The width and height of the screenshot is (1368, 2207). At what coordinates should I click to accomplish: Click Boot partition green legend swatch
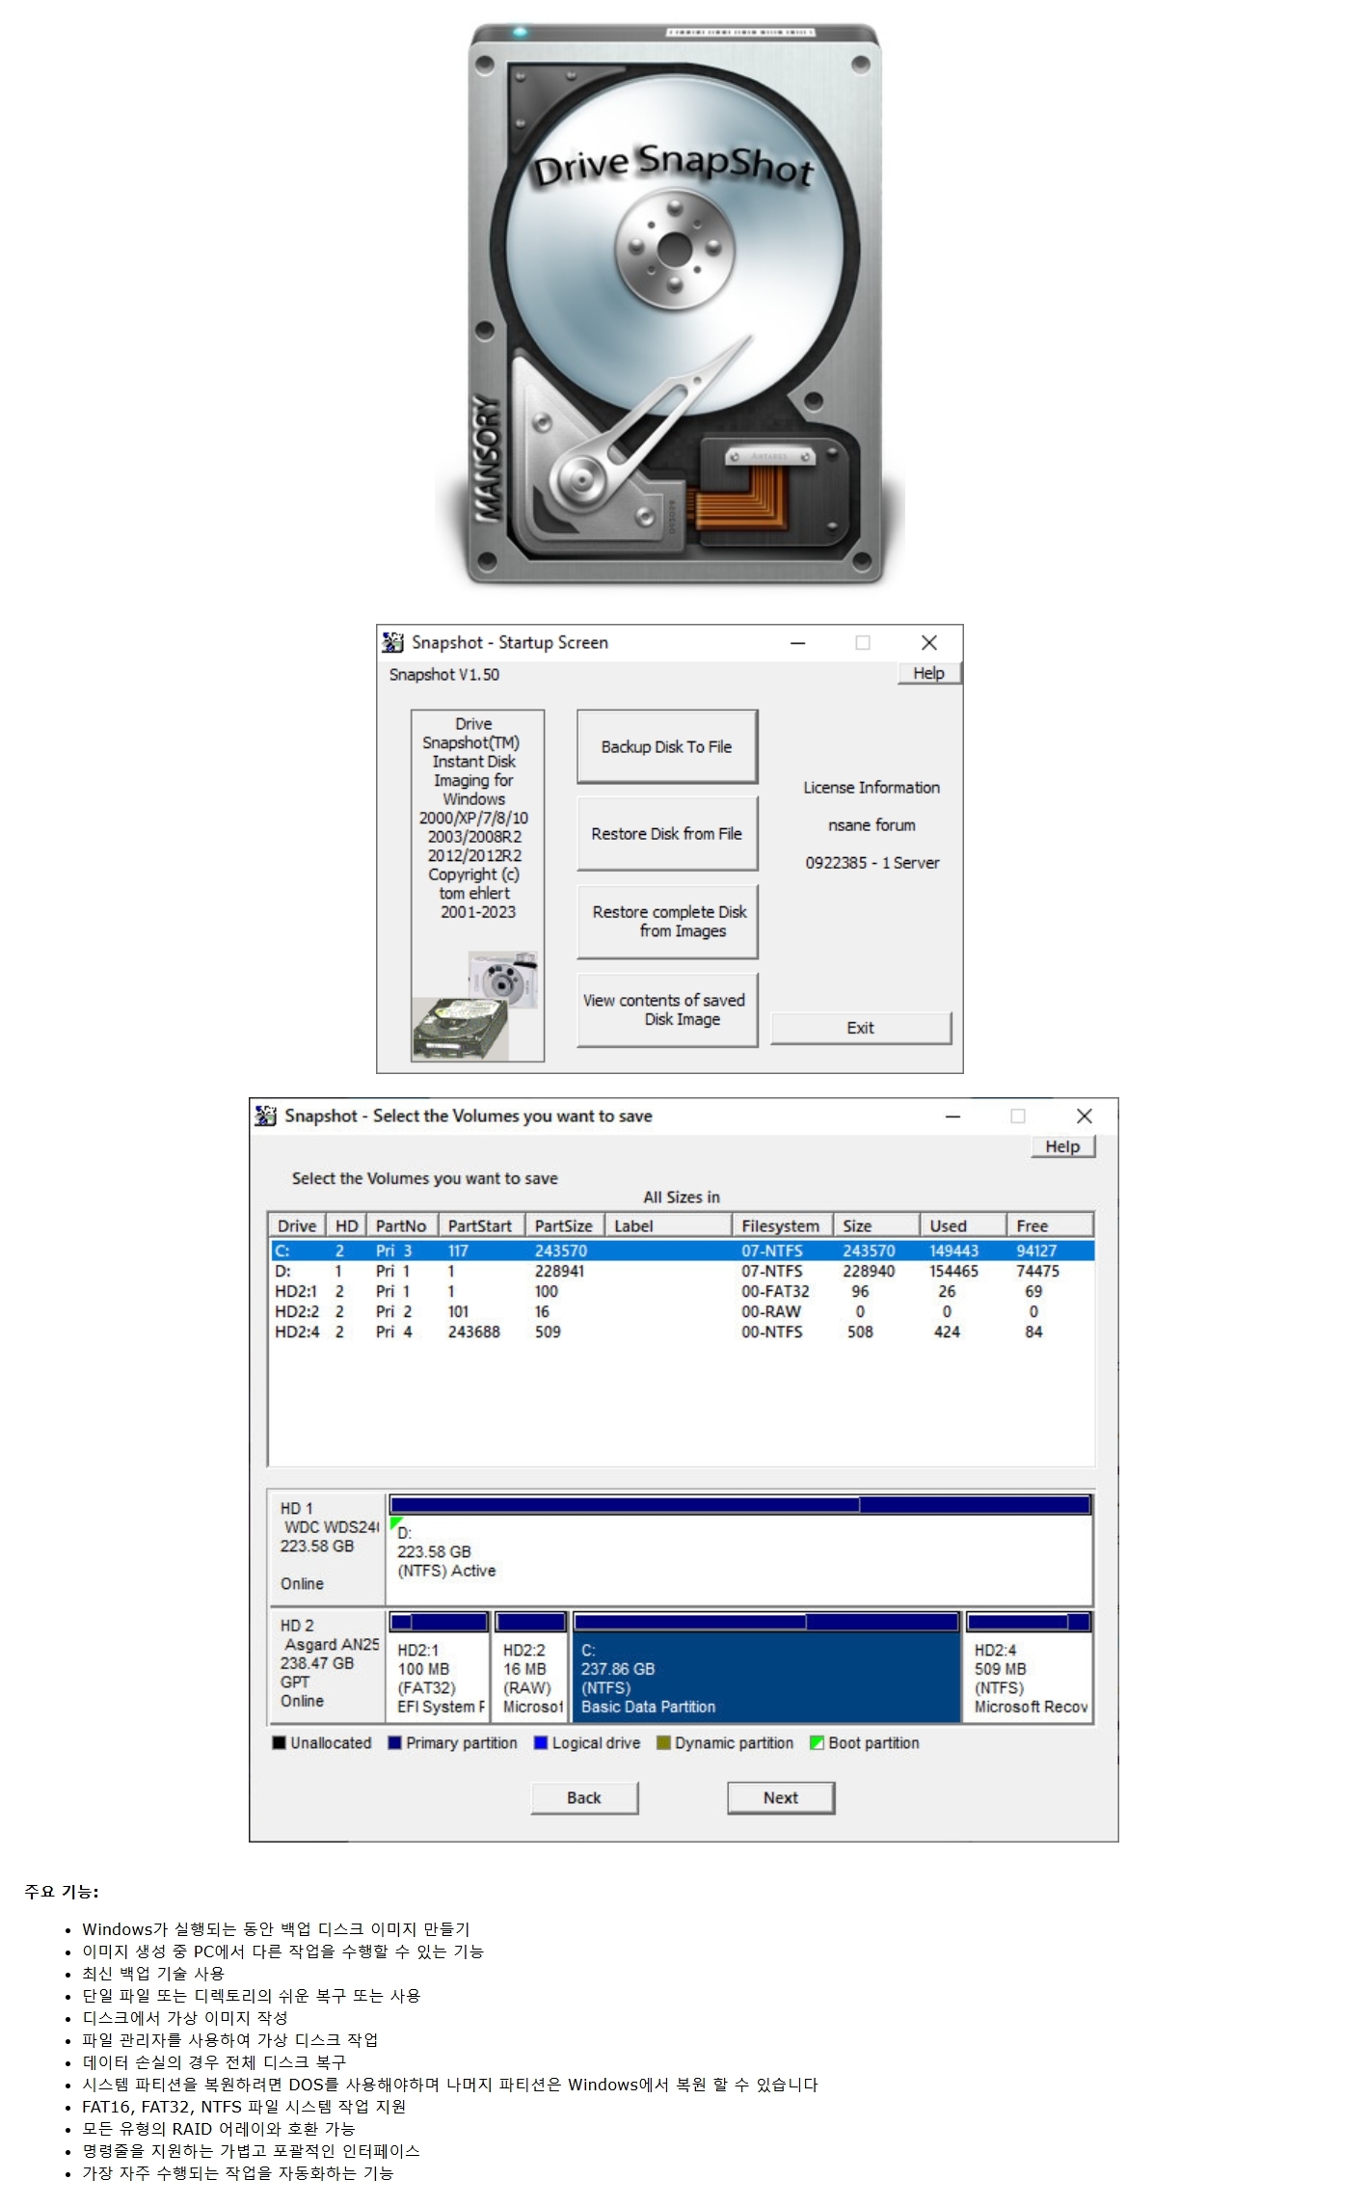[x=817, y=1743]
